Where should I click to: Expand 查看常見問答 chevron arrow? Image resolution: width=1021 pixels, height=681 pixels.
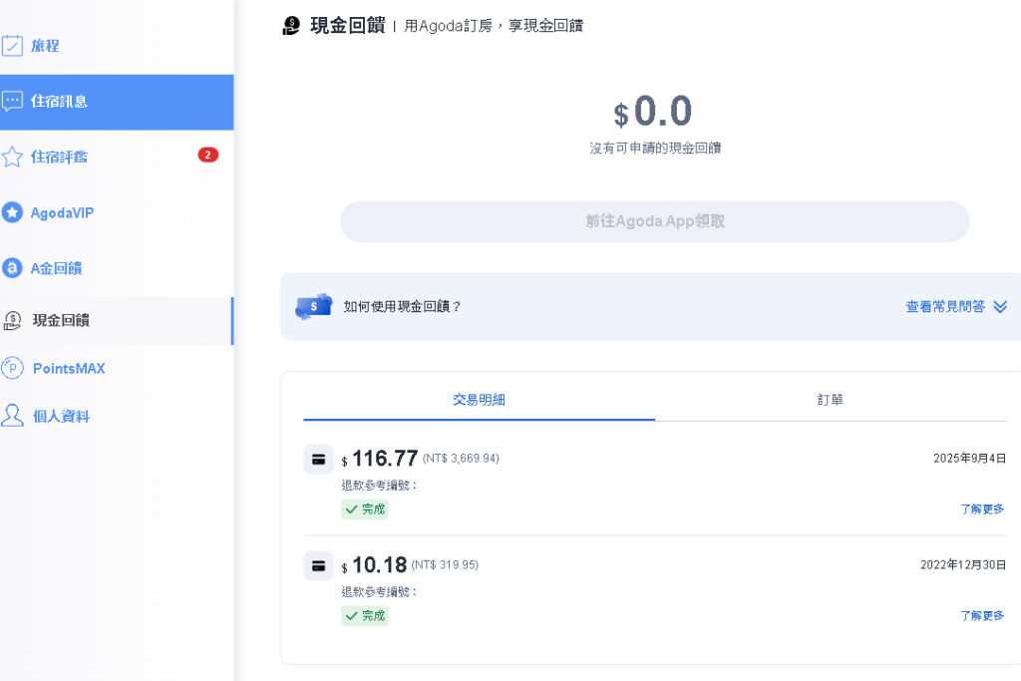tap(1000, 307)
